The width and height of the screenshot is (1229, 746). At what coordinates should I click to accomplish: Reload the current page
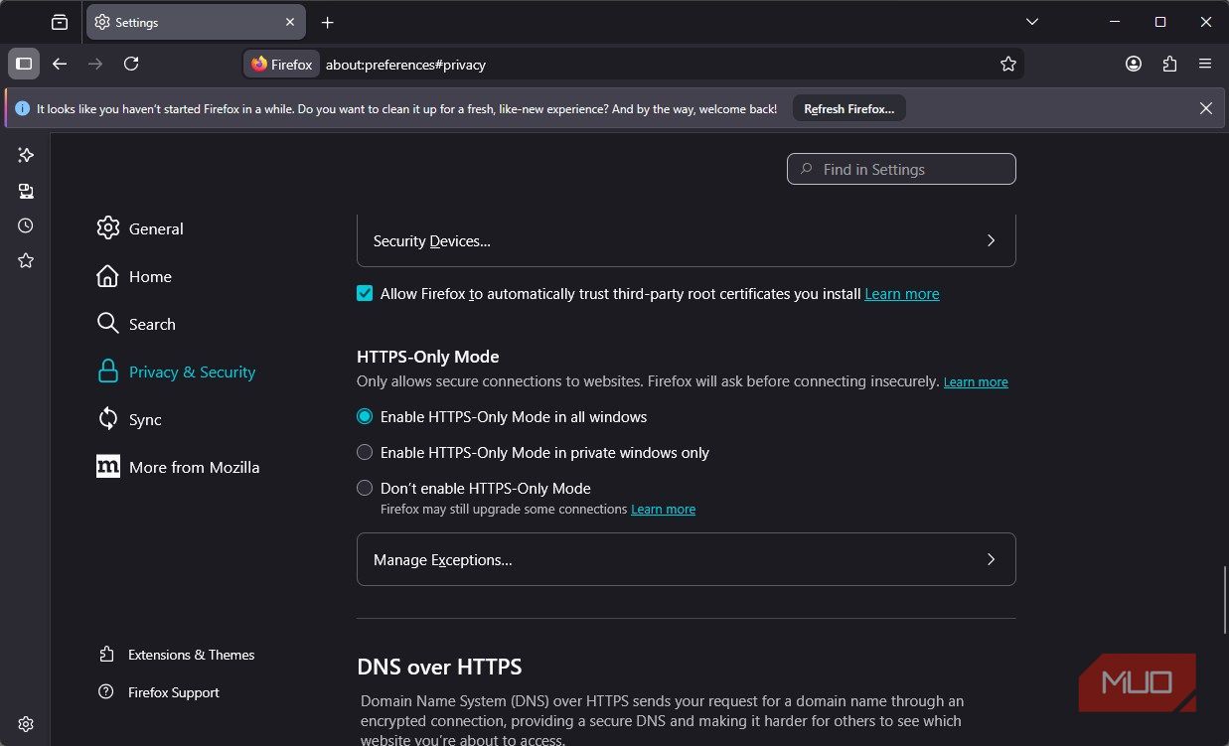(x=131, y=64)
